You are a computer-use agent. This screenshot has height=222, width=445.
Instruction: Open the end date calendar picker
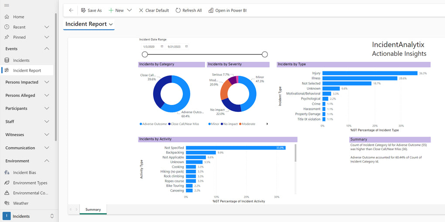click(186, 47)
